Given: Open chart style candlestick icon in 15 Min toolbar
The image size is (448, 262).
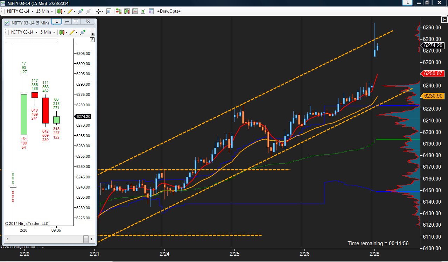Looking at the screenshot, I should coord(60,11).
